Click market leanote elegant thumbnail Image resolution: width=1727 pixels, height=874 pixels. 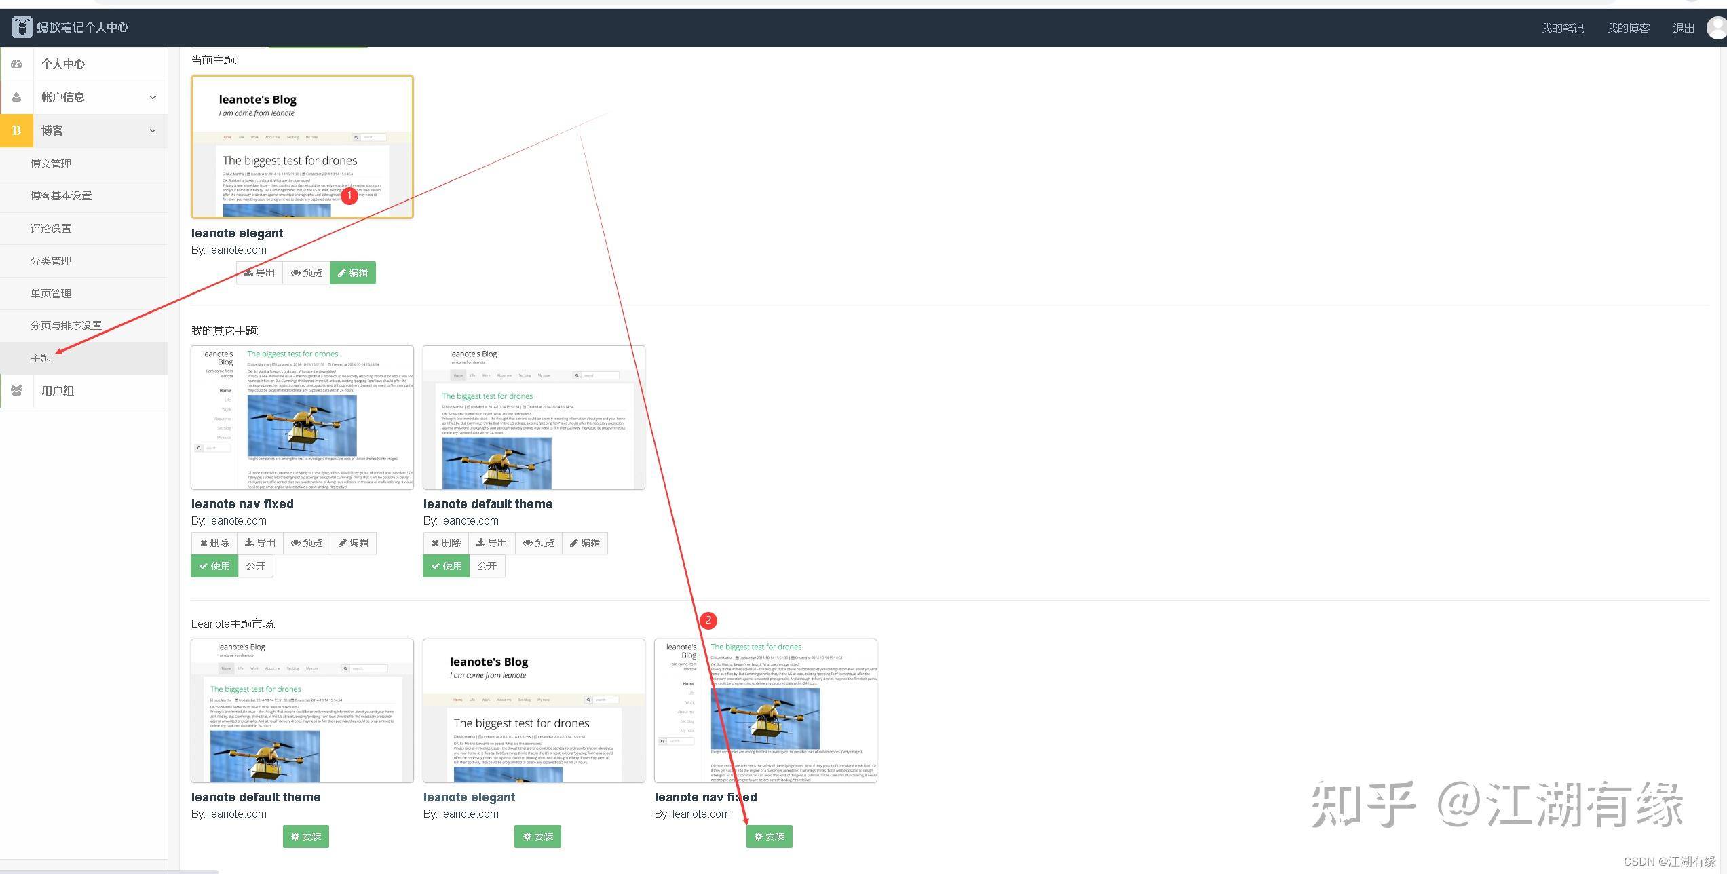[x=534, y=710]
